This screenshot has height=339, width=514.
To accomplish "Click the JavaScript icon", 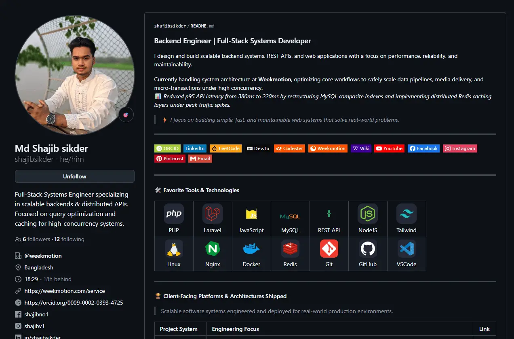I will tap(251, 214).
